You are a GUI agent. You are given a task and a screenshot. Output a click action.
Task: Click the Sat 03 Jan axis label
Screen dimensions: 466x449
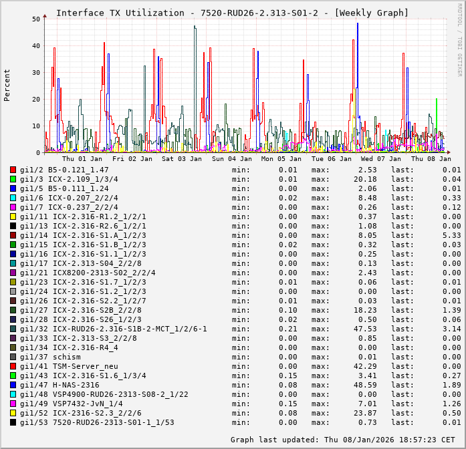click(x=182, y=159)
